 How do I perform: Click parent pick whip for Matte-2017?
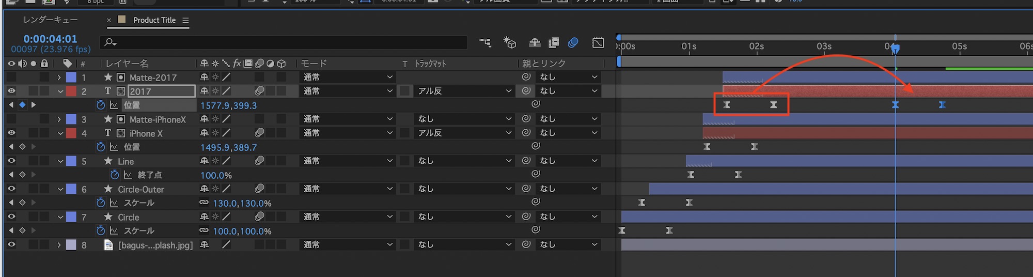pos(526,77)
